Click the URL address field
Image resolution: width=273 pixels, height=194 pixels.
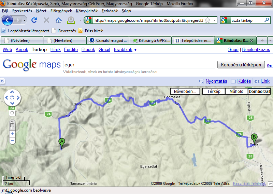pos(148,20)
